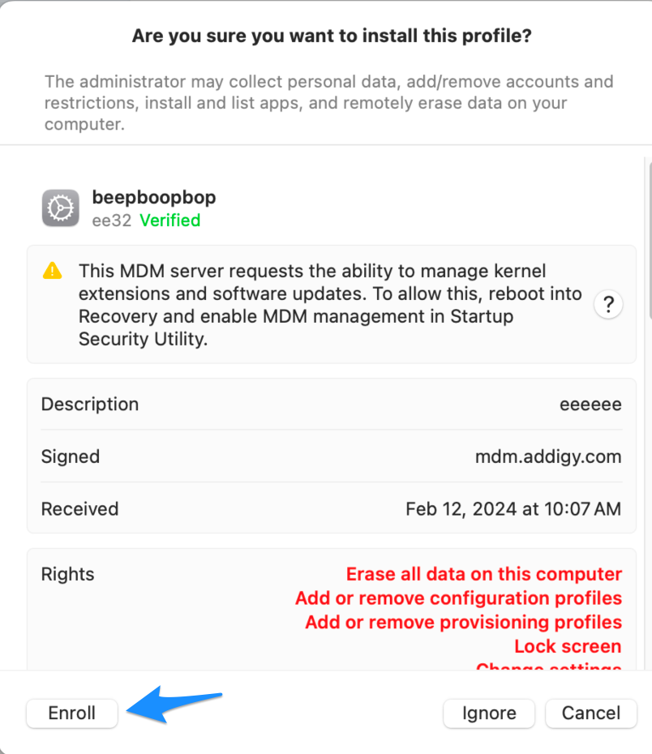Image resolution: width=652 pixels, height=754 pixels.
Task: Click "Add or remove provisioning profiles" right
Action: point(463,623)
